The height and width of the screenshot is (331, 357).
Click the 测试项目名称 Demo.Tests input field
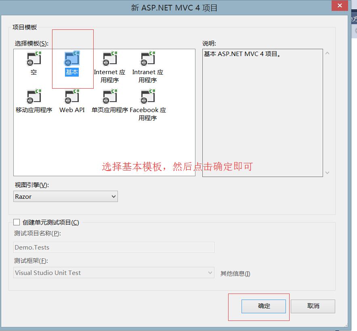click(x=114, y=247)
